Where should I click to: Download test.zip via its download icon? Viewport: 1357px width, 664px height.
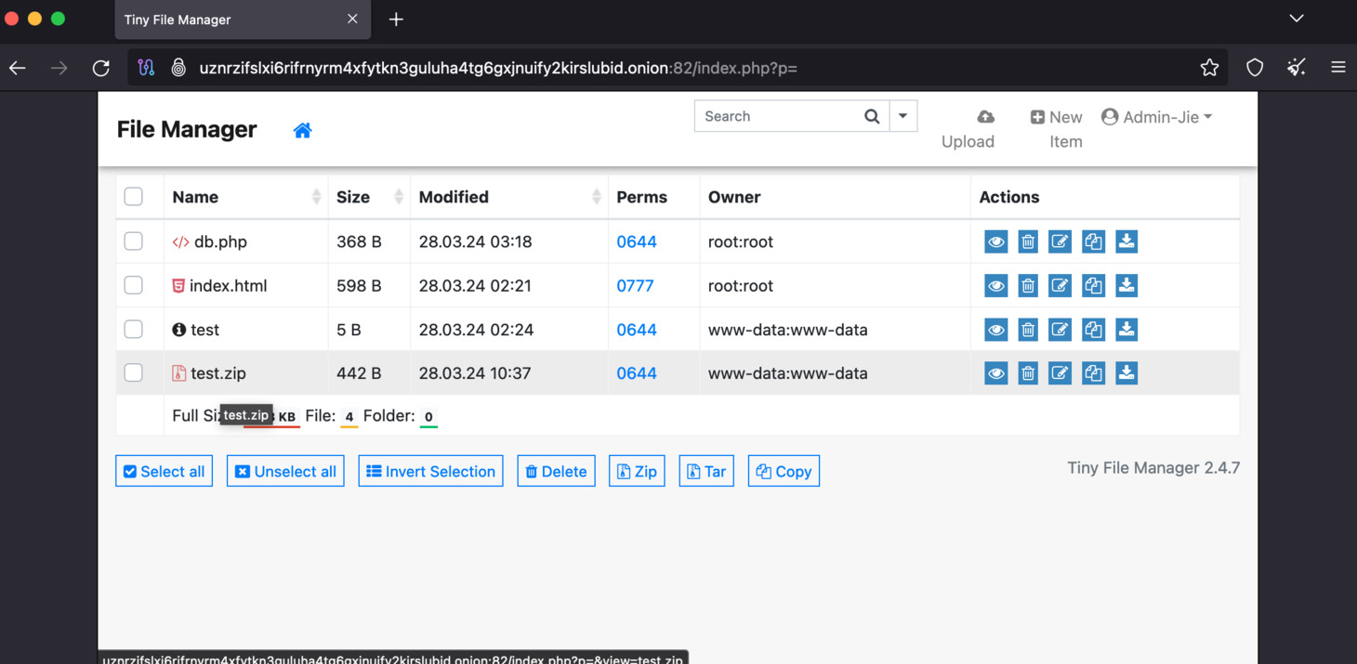click(1126, 372)
